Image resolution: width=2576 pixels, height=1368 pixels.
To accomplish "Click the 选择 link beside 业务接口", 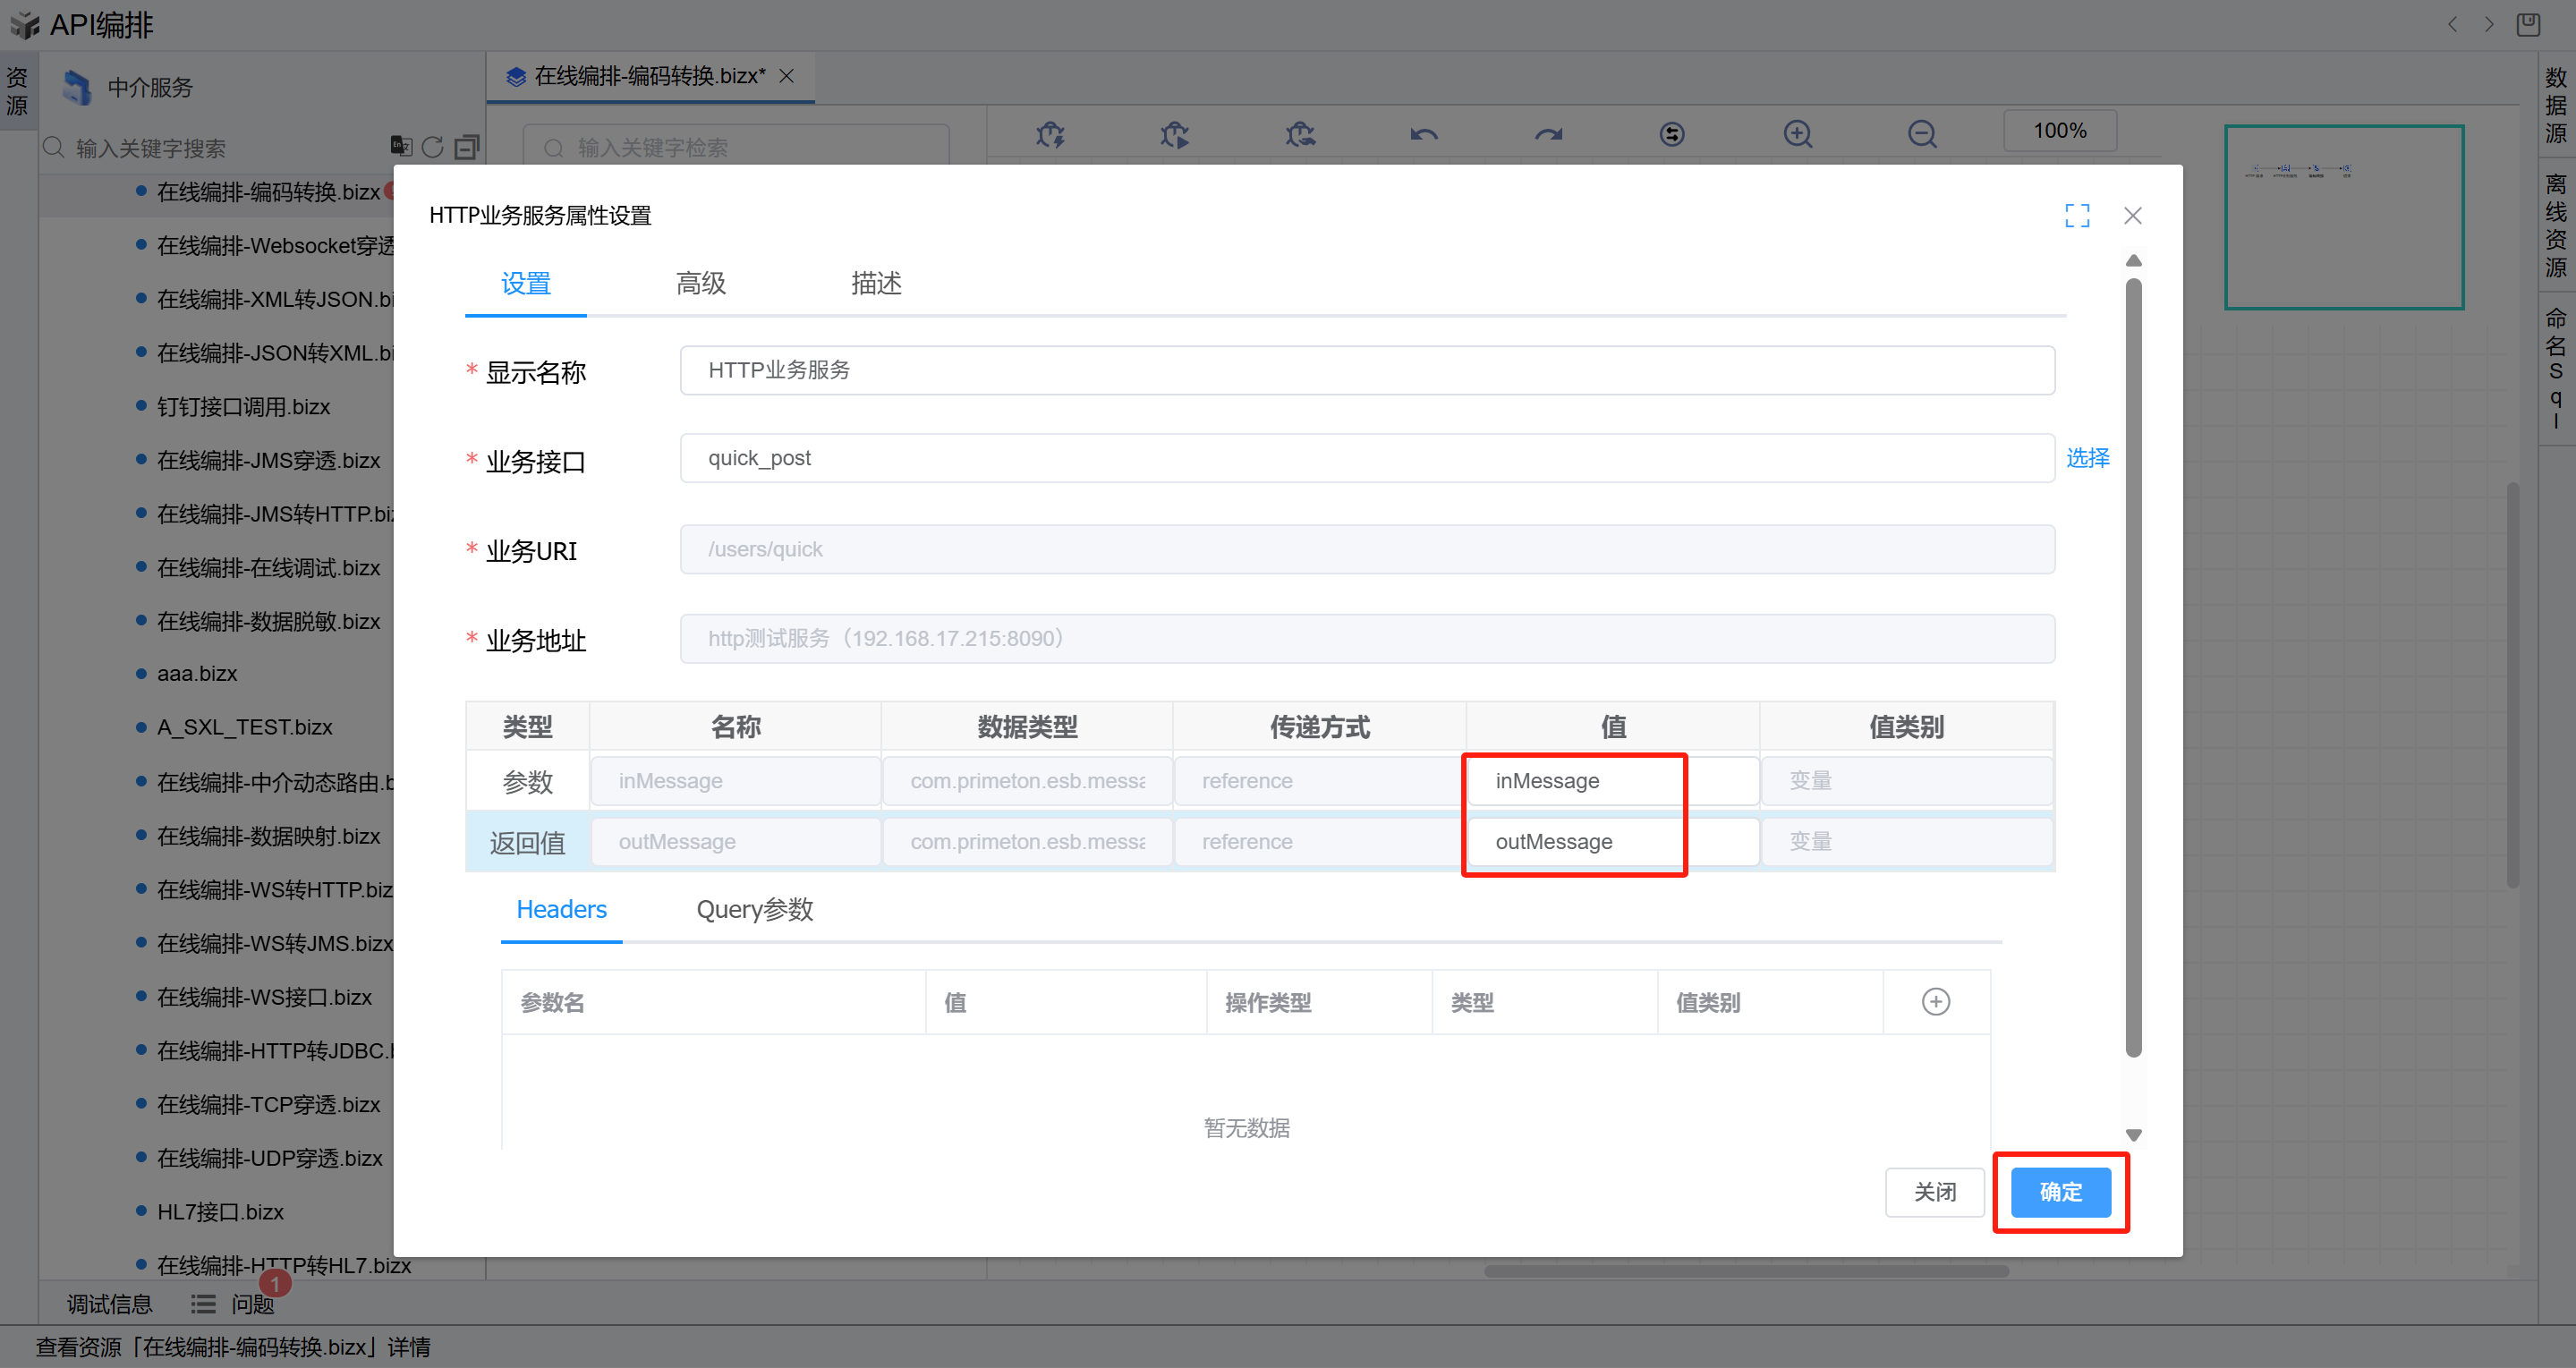I will pyautogui.click(x=2088, y=458).
